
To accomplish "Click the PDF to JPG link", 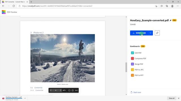I will pyautogui.click(x=139, y=70).
